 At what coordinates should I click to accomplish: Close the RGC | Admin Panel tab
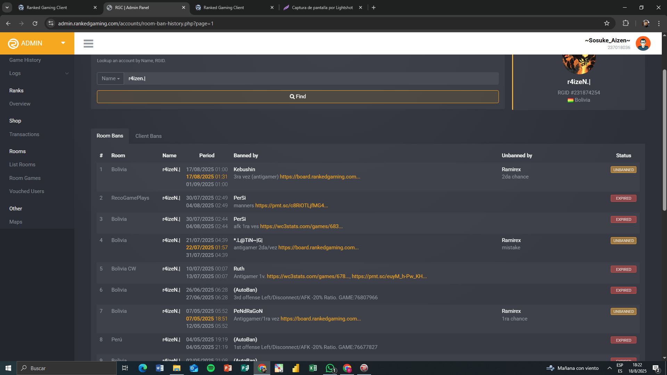(x=184, y=7)
